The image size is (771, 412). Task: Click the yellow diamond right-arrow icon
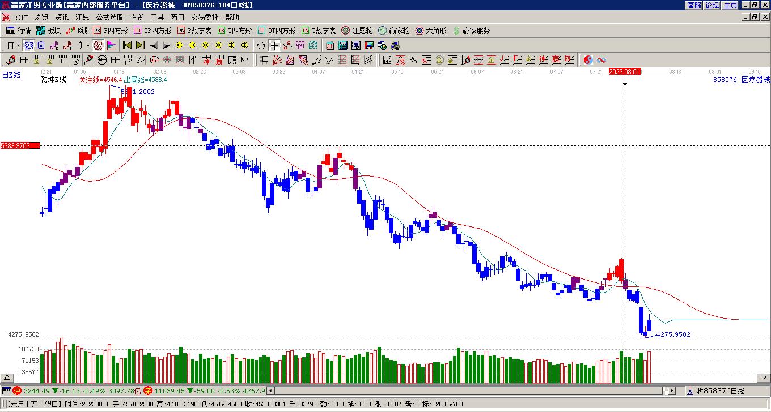click(x=192, y=45)
